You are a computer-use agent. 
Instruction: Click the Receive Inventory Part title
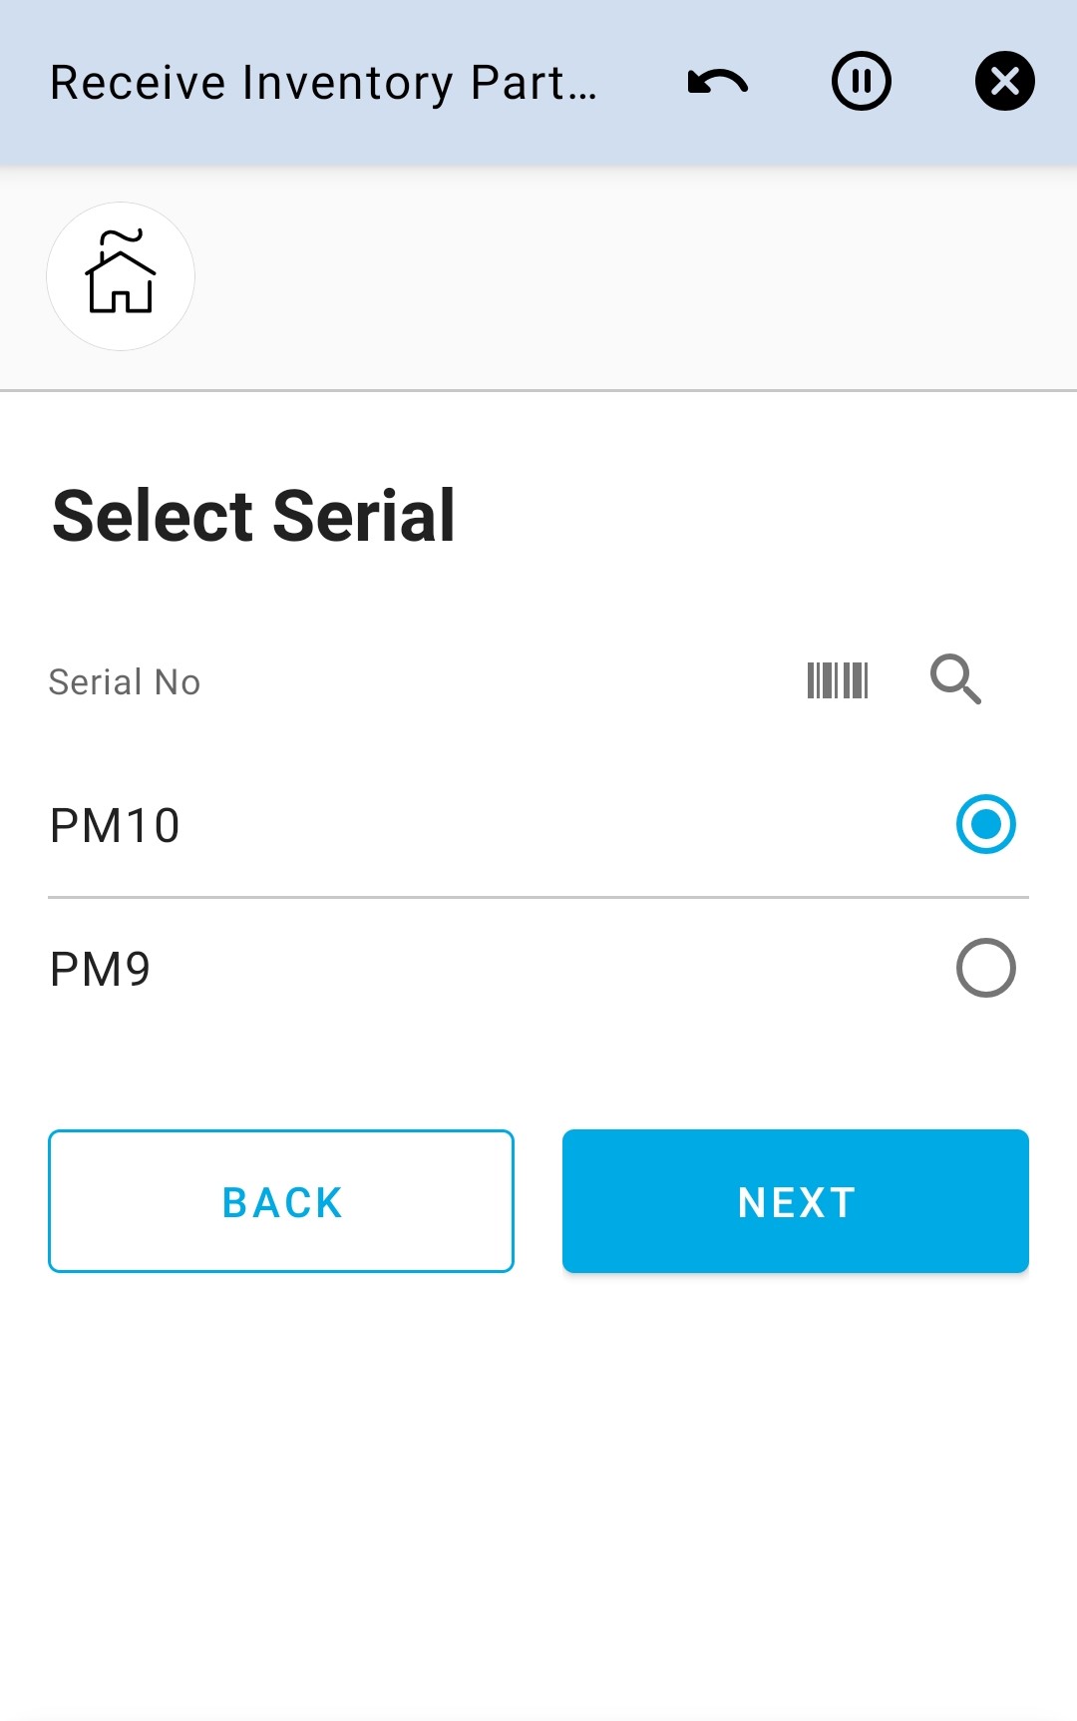pos(323,83)
